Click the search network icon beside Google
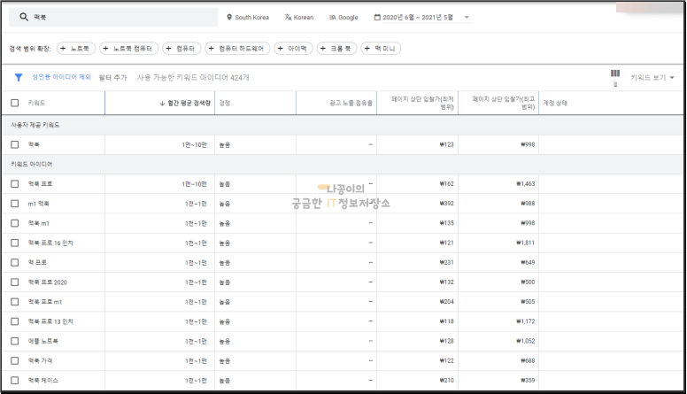 click(333, 17)
